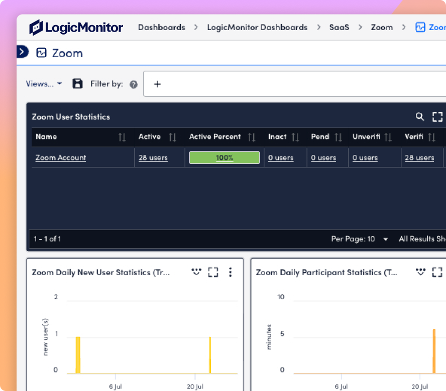Expand the side navigation arrow

pyautogui.click(x=23, y=52)
